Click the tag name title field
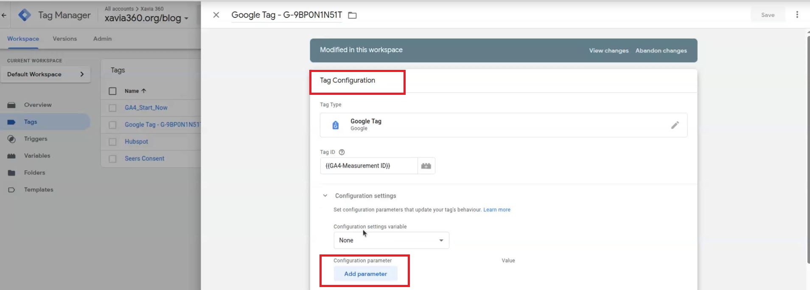 pos(286,15)
